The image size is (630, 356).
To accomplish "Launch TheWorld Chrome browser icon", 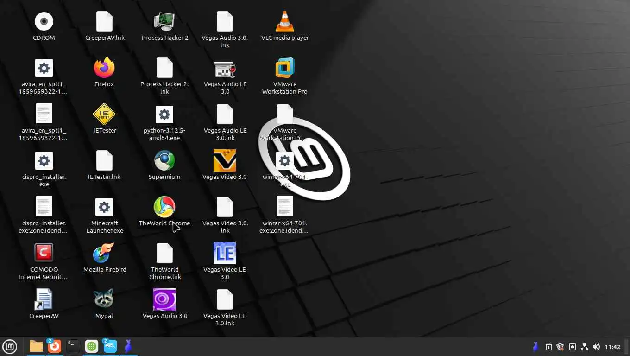I will (164, 207).
